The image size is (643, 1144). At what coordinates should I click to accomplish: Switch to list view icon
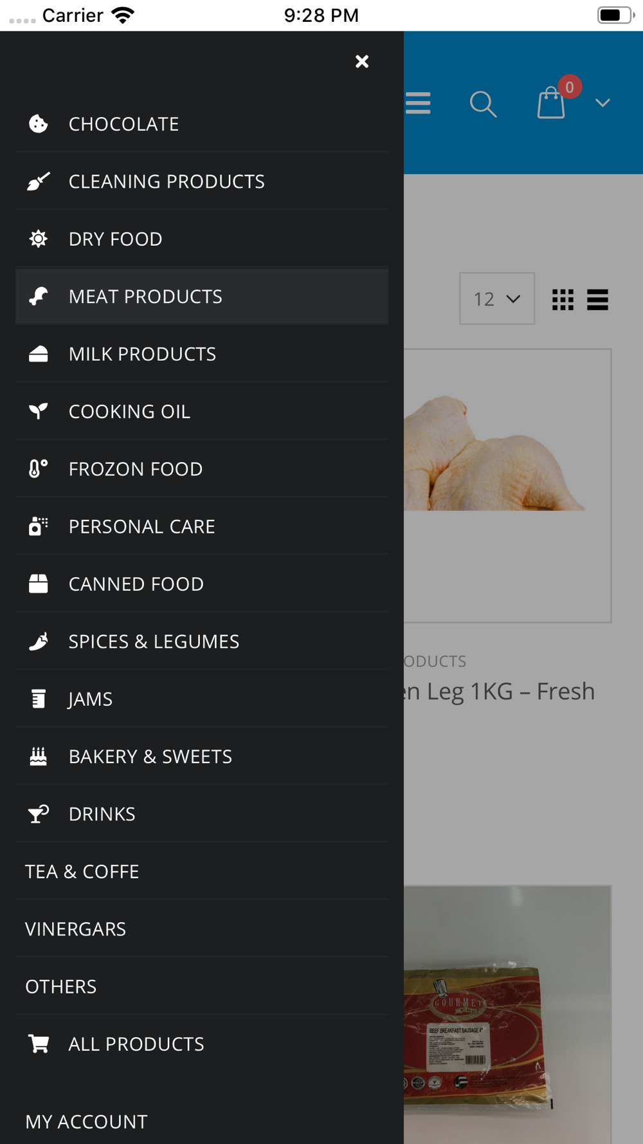[597, 299]
